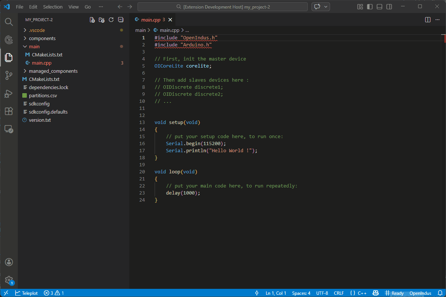Open the Extensions view
Viewport: 446px width, 297px height.
coord(9,111)
